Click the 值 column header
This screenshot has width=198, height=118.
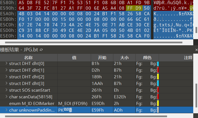coord(74,58)
